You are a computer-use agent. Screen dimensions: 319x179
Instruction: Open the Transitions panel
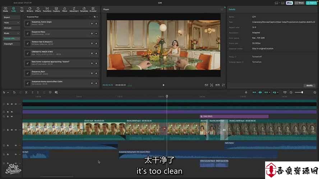click(47, 9)
